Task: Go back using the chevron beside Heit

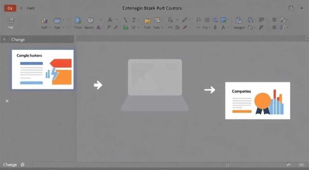Action: 21,8
